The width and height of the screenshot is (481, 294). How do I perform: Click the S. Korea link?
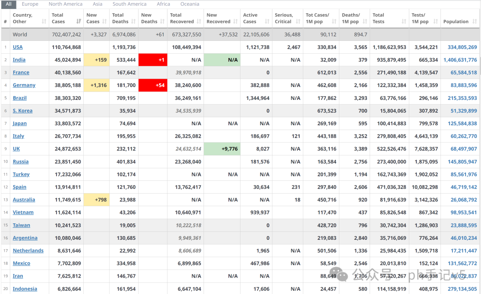point(23,111)
